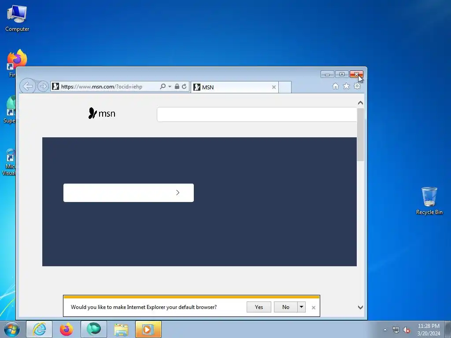451x338 pixels.
Task: Open the IE Tools gear menu
Action: coord(357,86)
